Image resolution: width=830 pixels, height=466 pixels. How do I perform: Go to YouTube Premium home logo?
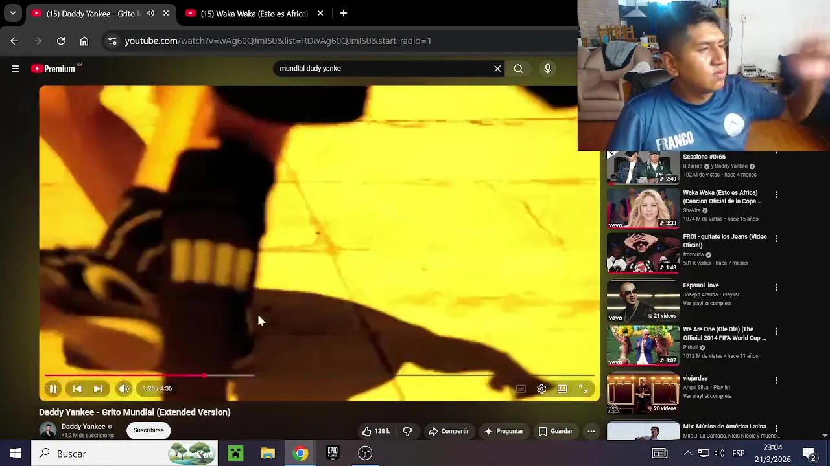[54, 69]
